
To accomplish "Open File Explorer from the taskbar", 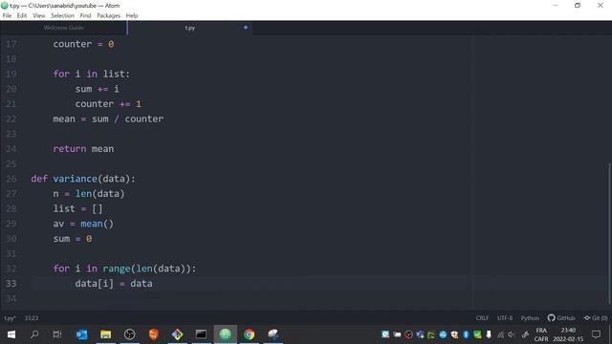I will (106, 334).
